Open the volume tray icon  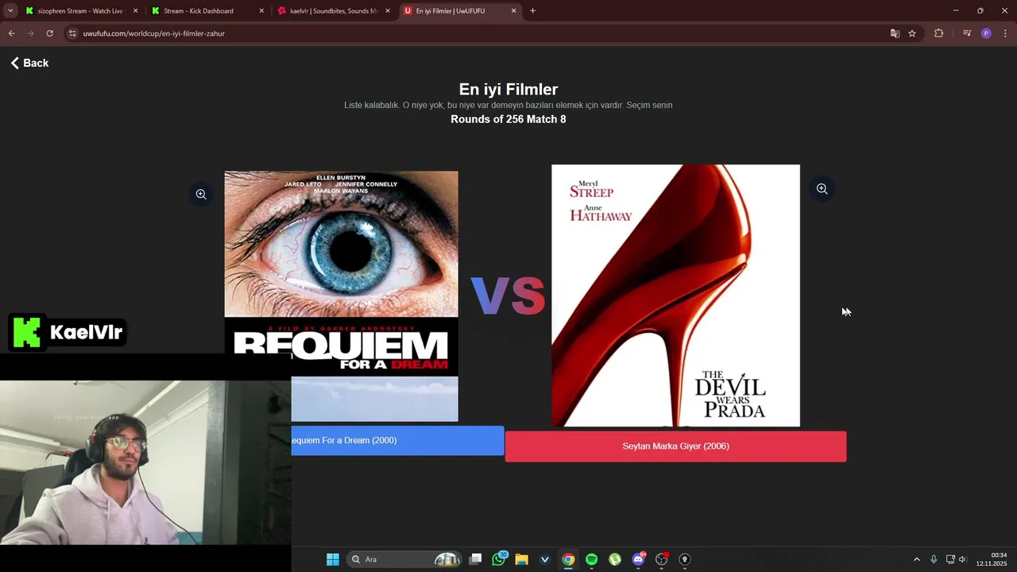962,559
